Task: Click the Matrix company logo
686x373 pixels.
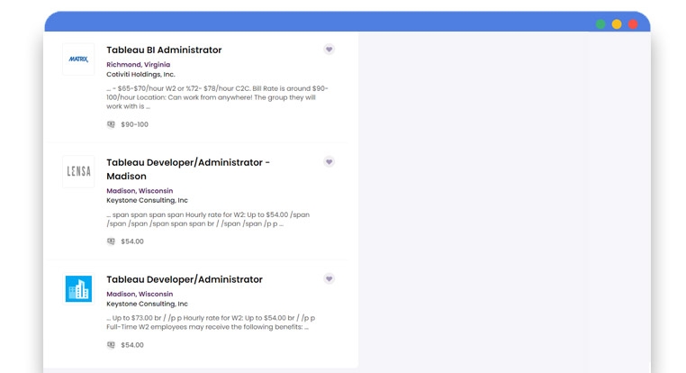Action: pyautogui.click(x=78, y=59)
